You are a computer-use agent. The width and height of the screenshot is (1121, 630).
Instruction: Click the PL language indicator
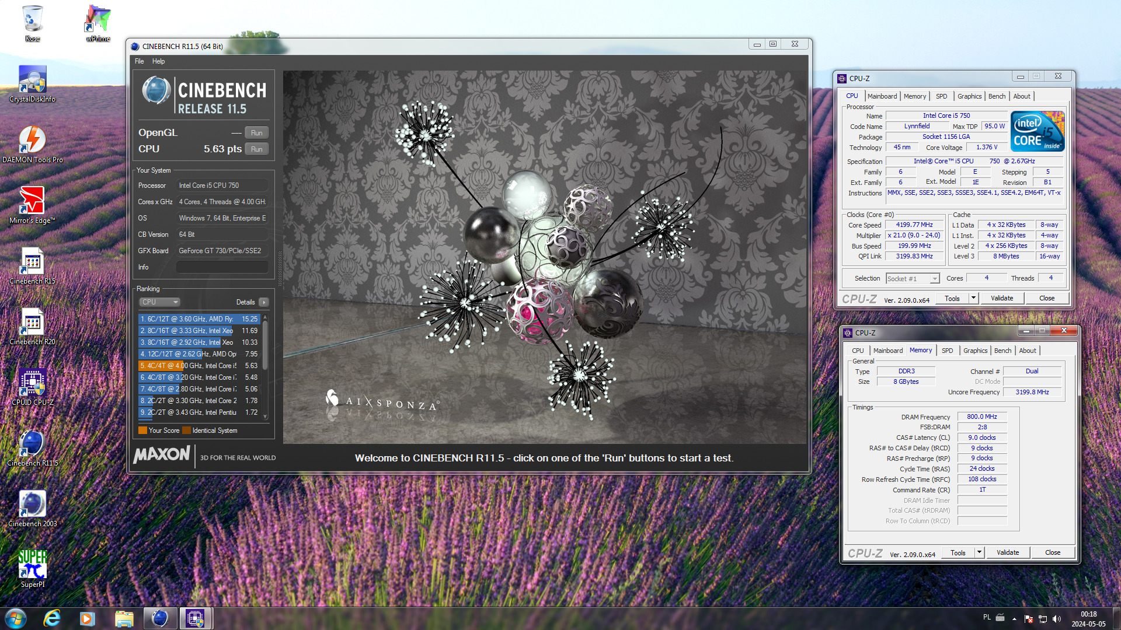[x=987, y=617]
